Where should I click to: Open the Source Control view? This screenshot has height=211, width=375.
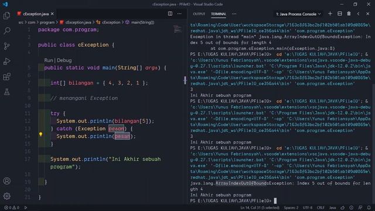(x=6, y=46)
